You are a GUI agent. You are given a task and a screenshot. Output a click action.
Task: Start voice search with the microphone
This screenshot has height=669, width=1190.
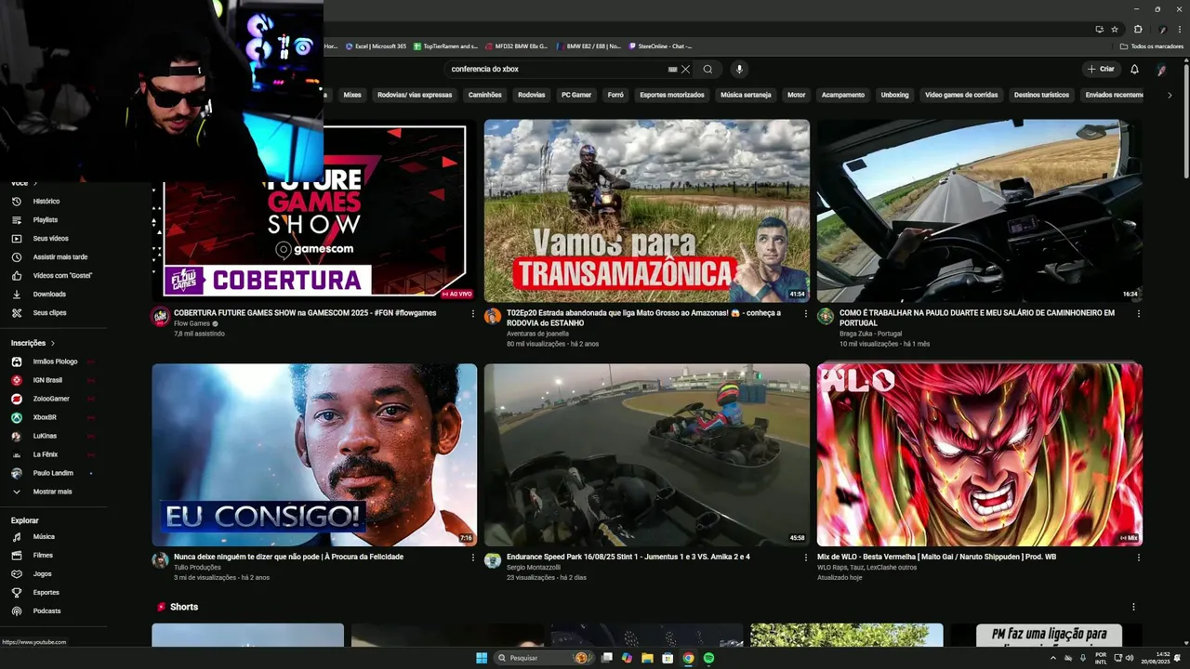[x=739, y=69]
